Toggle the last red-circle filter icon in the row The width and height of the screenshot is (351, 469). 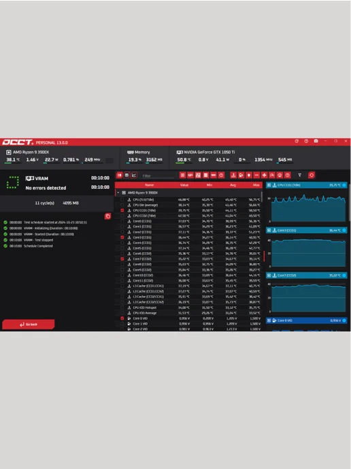[288, 175]
